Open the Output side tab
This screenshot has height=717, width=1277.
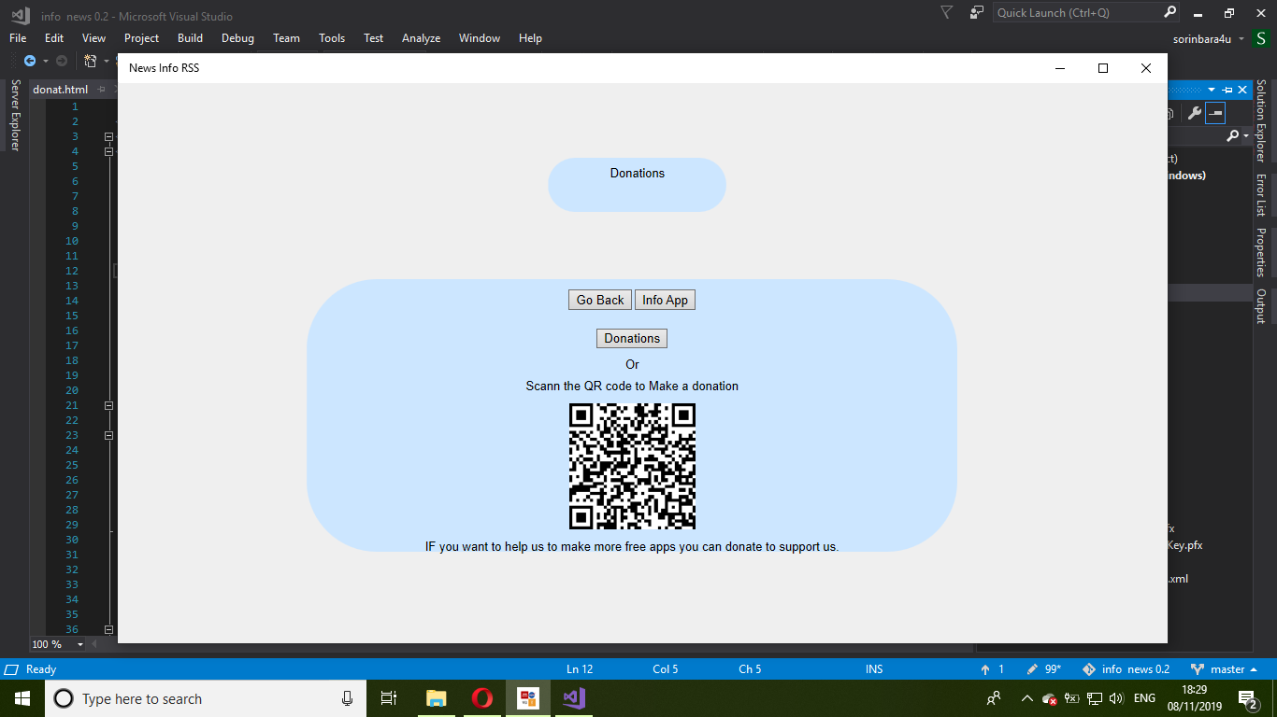pos(1260,306)
